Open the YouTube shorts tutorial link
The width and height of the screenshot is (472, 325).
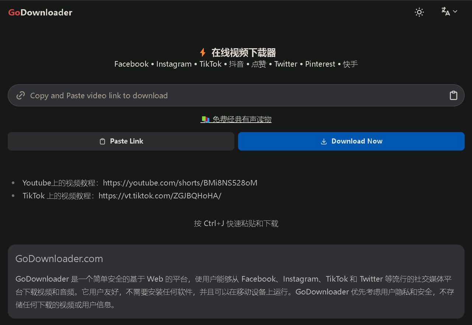tap(180, 183)
